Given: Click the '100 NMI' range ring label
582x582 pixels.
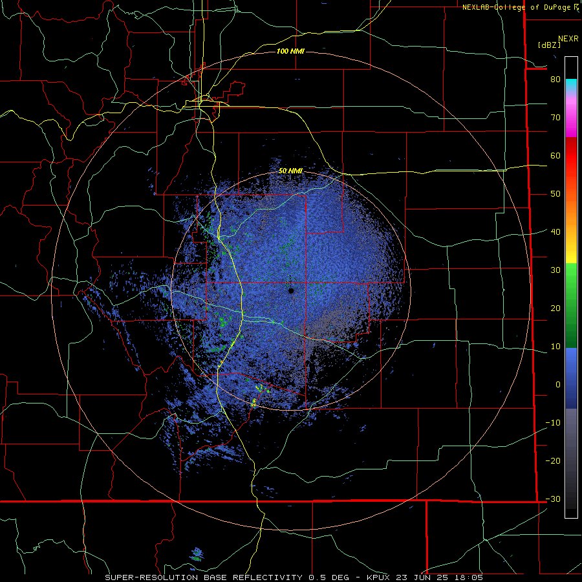Looking at the screenshot, I should pos(290,51).
